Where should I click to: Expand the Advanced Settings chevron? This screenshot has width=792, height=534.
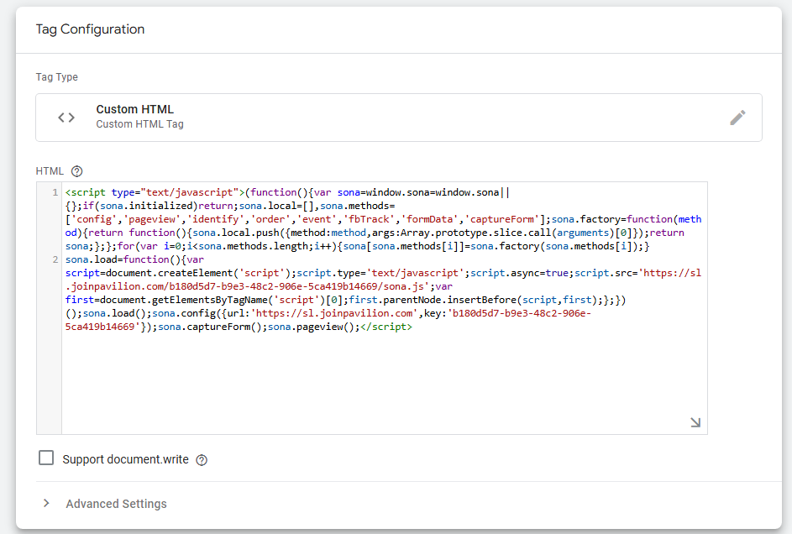[46, 503]
